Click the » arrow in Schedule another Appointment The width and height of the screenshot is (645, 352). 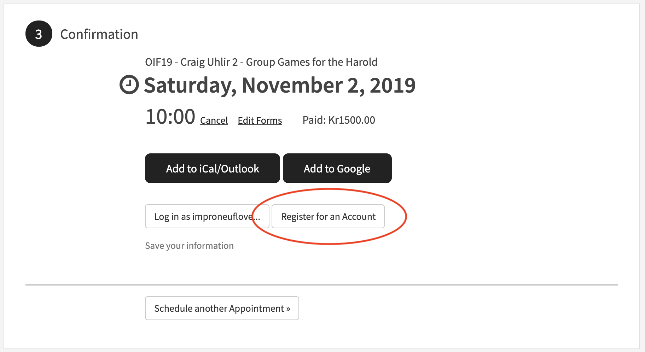tap(288, 309)
